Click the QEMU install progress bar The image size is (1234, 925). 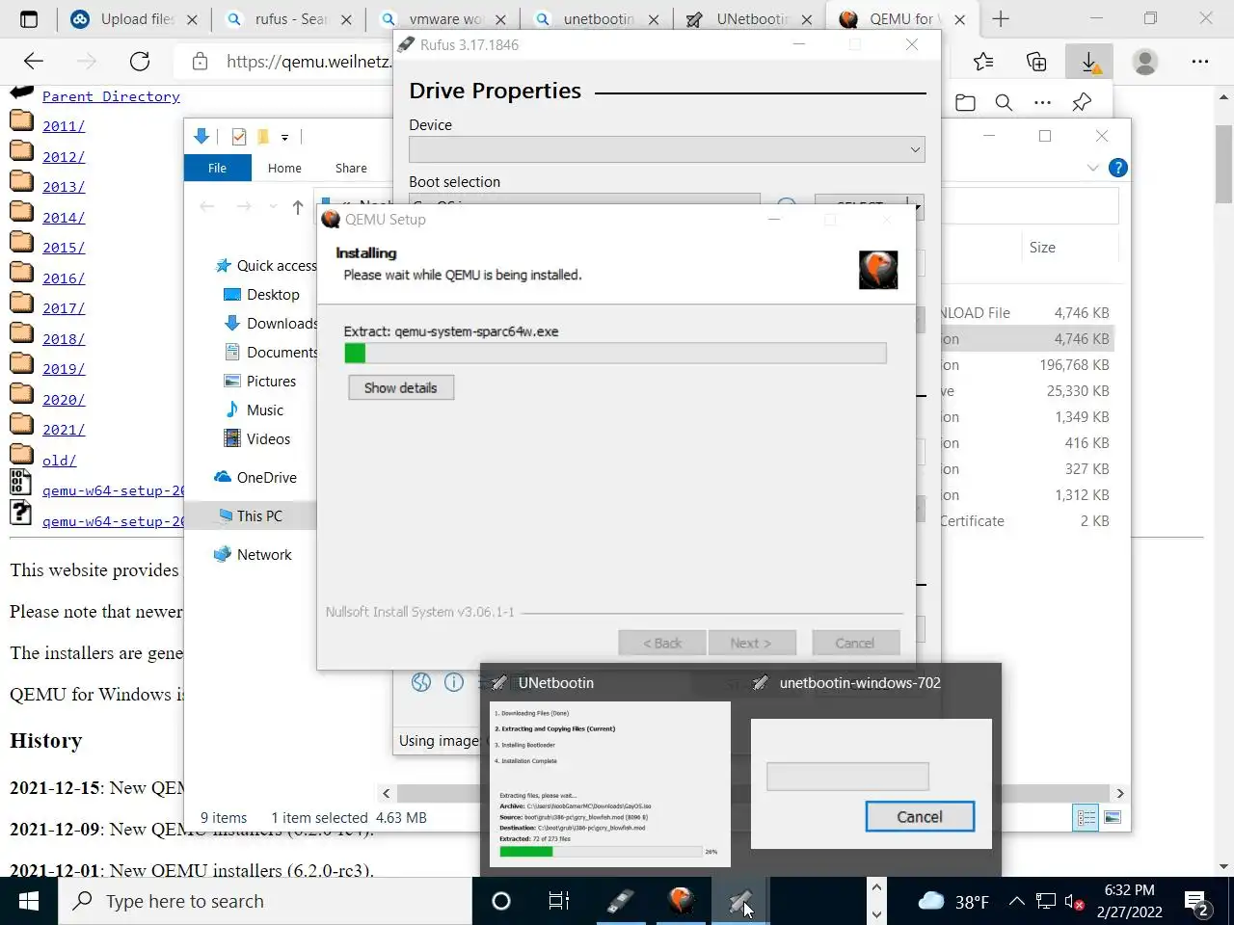[x=615, y=353]
